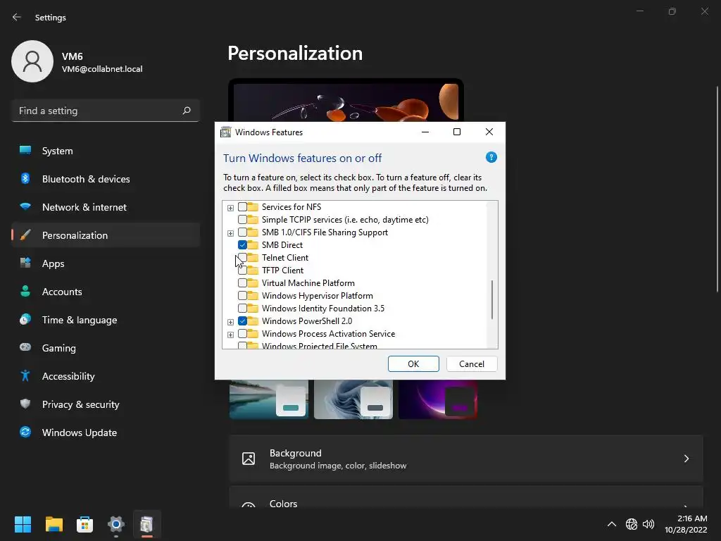Screen dimensions: 721x541
Task: Click the Privacy & security shield icon
Action: point(25,404)
